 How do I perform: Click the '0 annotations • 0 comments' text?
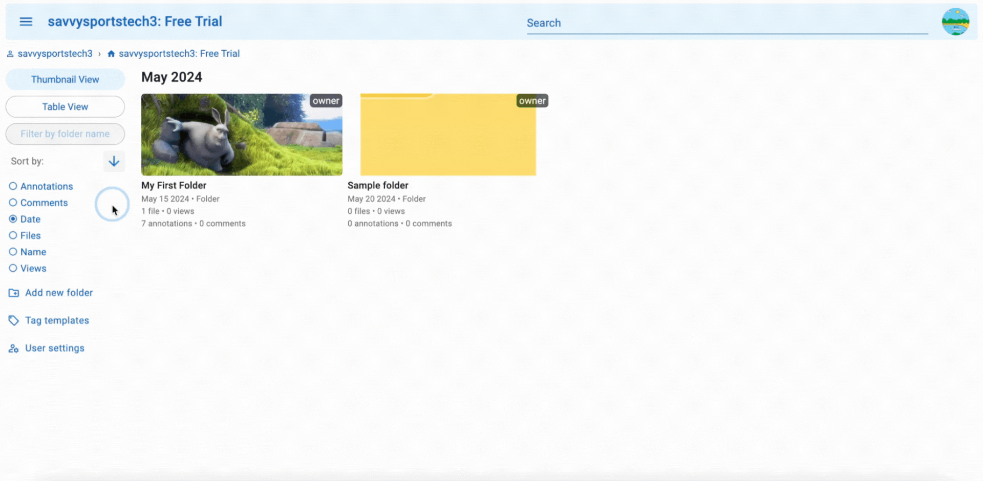(400, 224)
